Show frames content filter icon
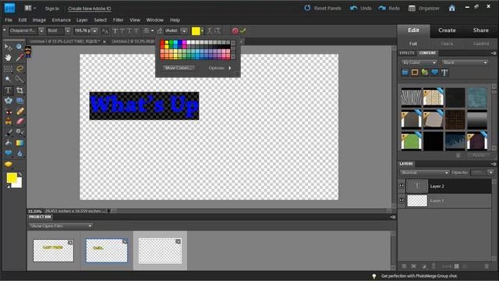The height and width of the screenshot is (281, 499). [x=415, y=73]
